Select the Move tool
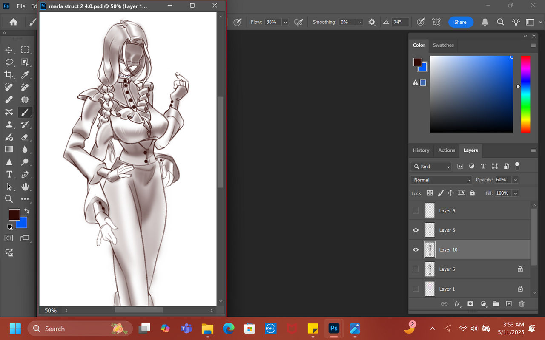The height and width of the screenshot is (340, 545). click(9, 50)
